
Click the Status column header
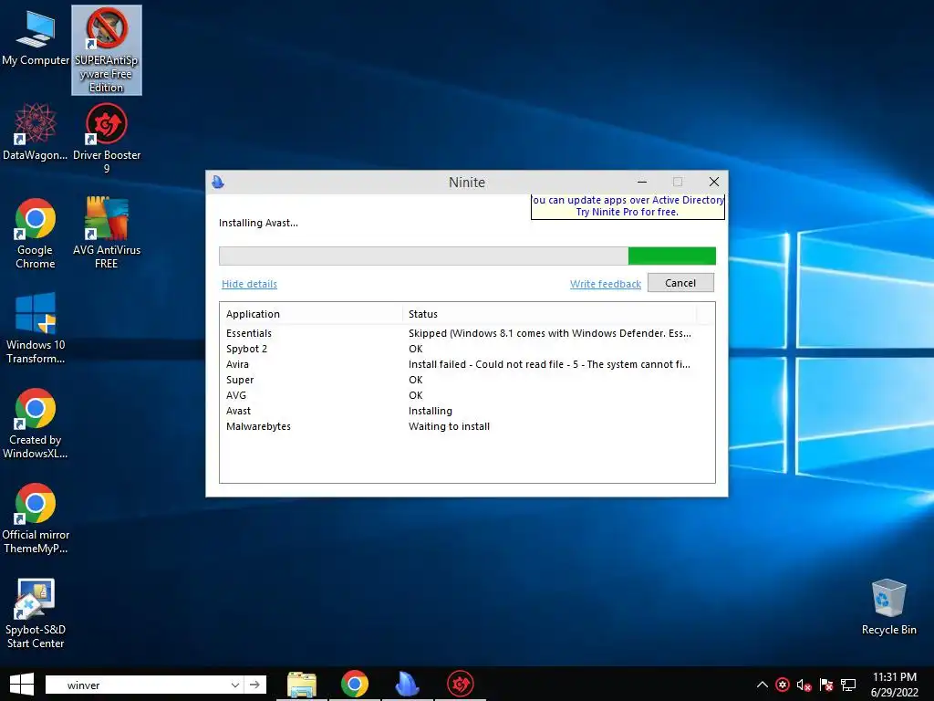(549, 314)
